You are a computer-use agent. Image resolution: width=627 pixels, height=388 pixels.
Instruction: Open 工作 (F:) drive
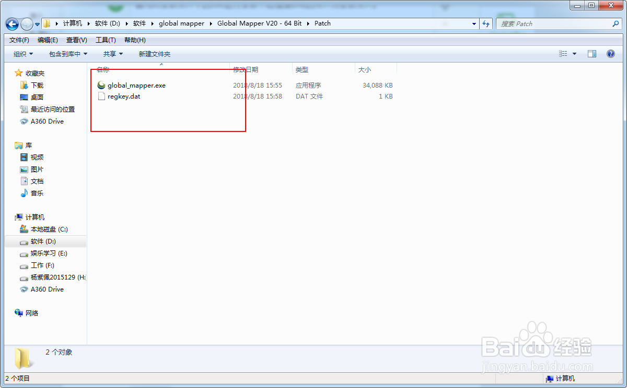click(x=42, y=265)
